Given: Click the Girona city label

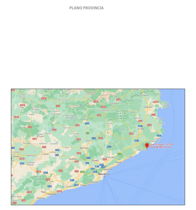Looking at the screenshot, I should pyautogui.click(x=141, y=129).
